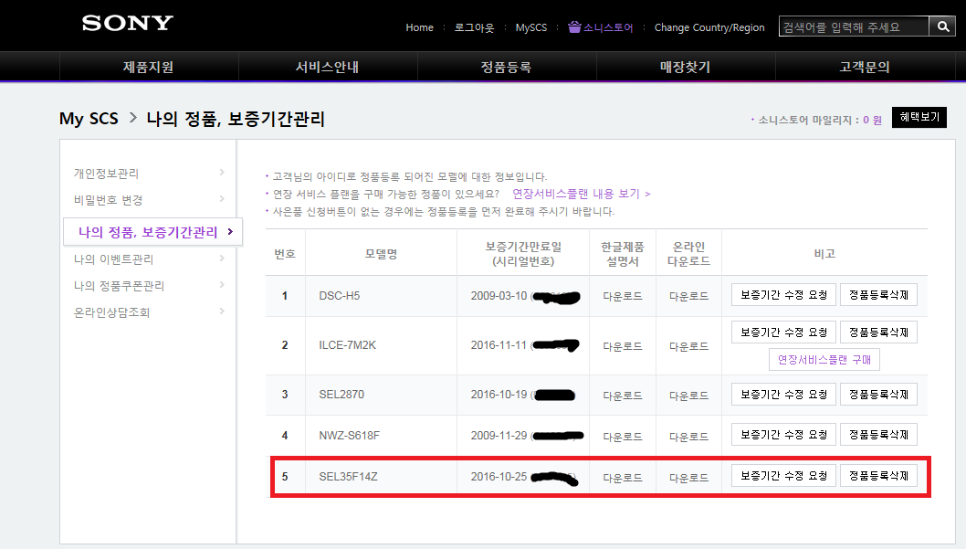
Task: Open online download for NWZ-S618F
Action: [x=688, y=436]
